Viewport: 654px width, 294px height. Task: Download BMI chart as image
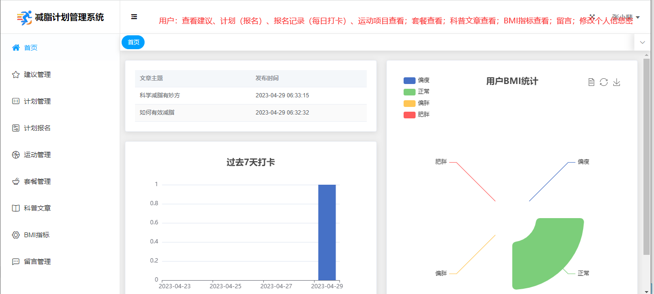(617, 82)
